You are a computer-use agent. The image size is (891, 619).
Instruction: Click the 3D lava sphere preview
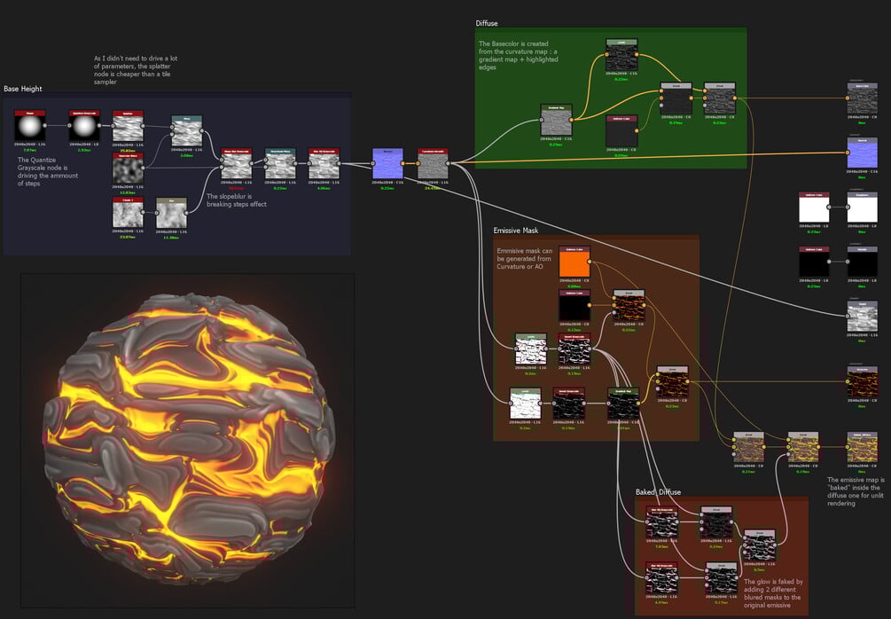[x=189, y=438]
